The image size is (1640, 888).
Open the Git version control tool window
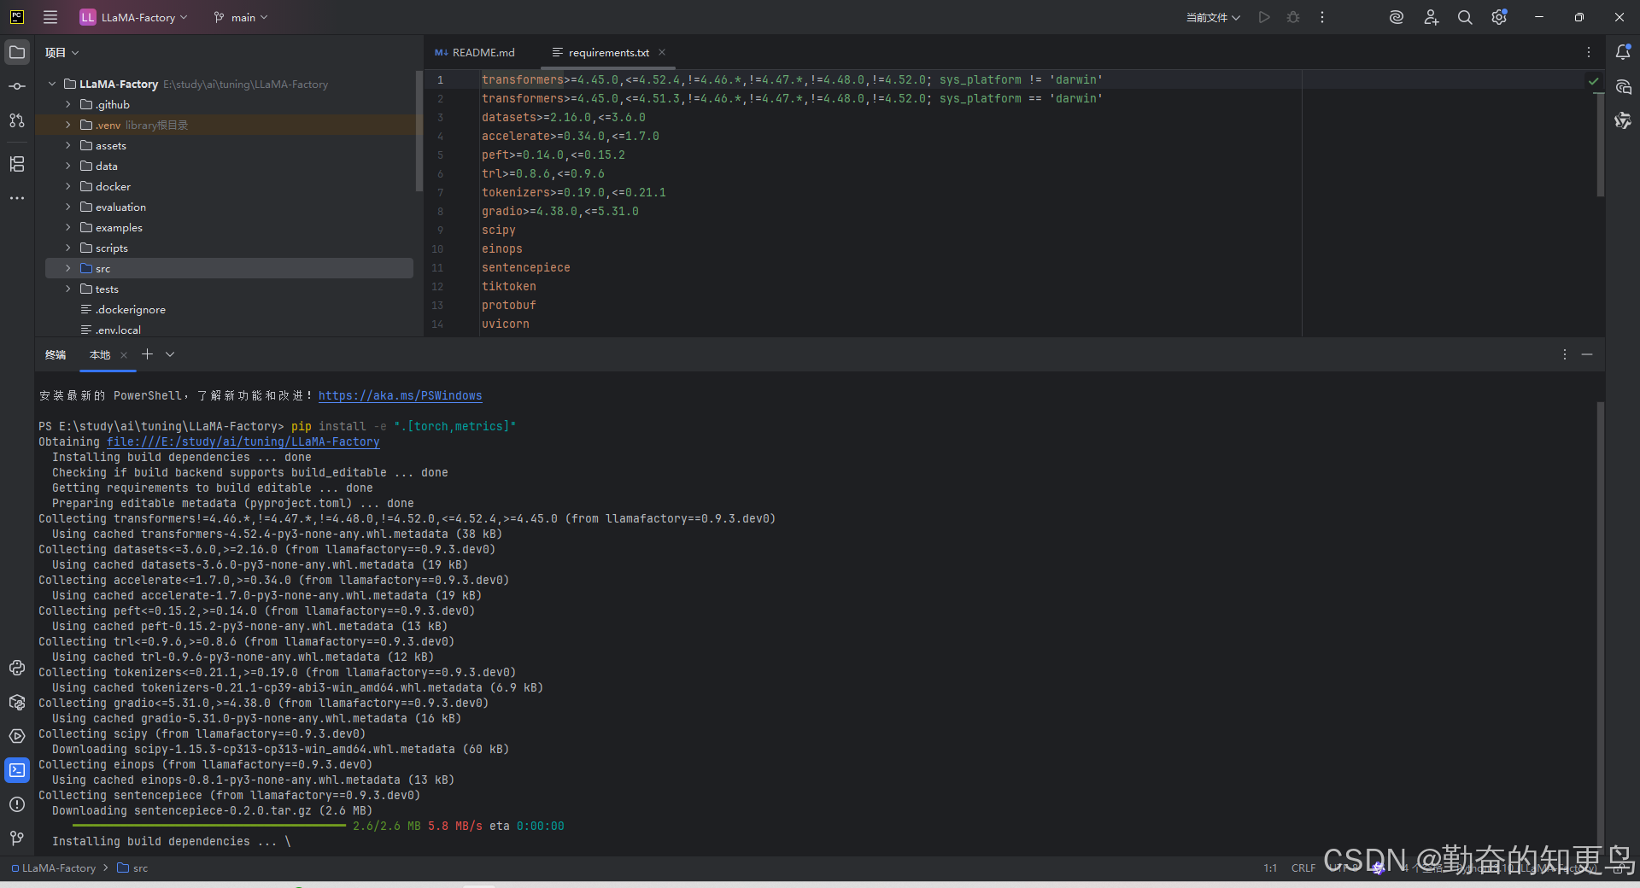point(17,838)
